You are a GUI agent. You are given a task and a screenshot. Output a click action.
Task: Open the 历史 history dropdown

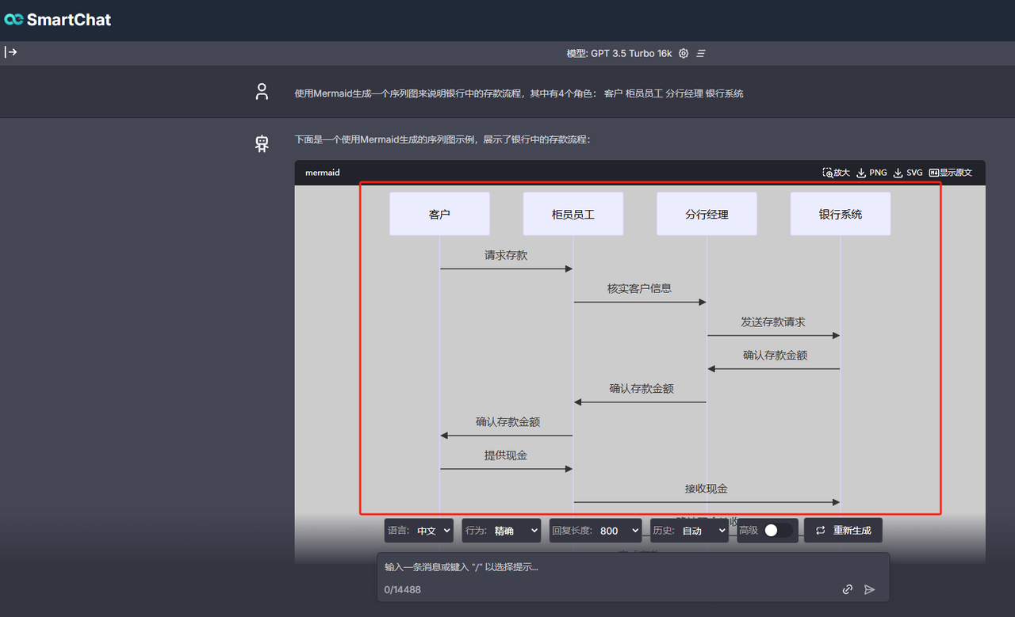pos(689,531)
